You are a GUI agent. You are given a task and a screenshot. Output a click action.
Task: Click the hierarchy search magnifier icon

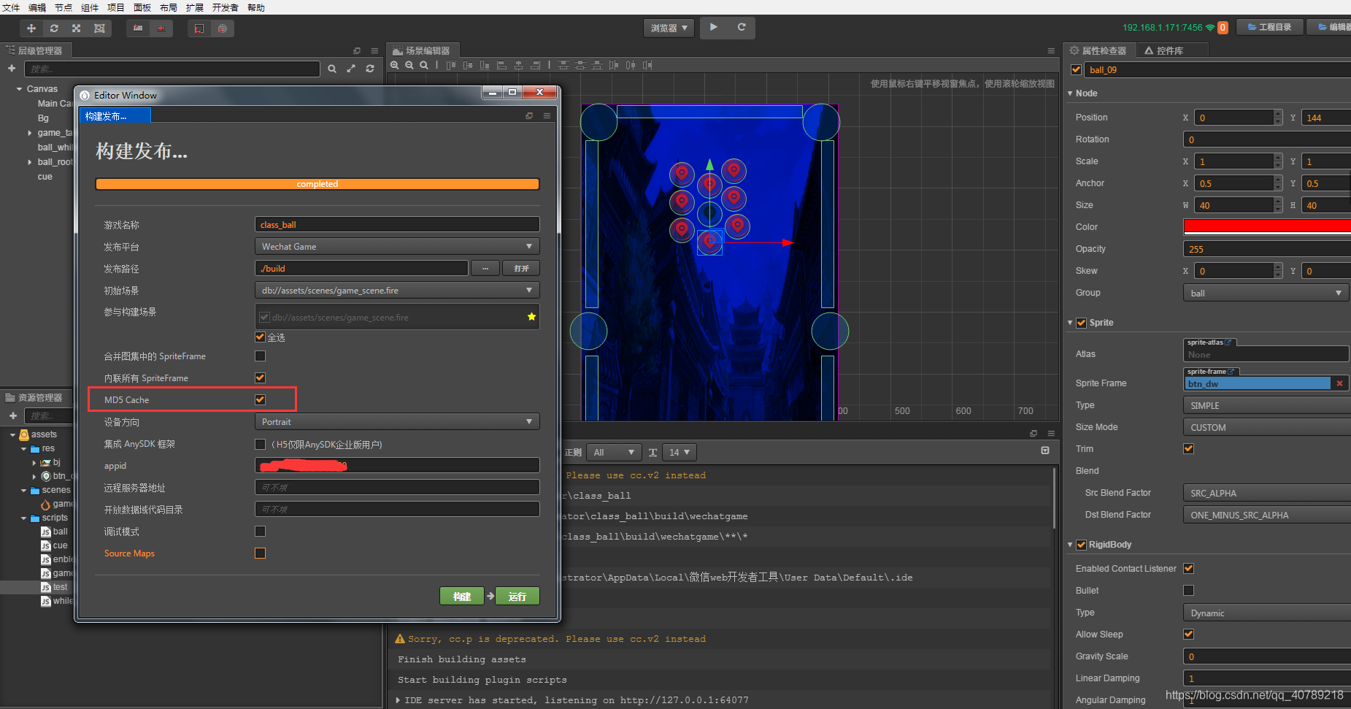[332, 69]
